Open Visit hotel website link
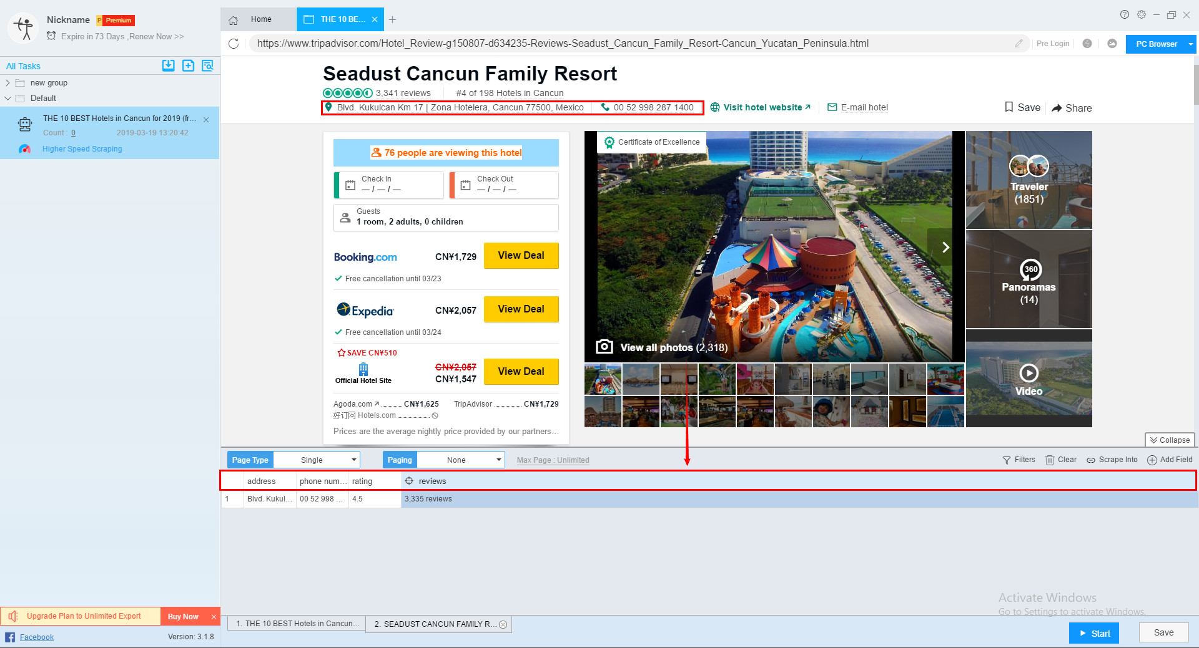Image resolution: width=1199 pixels, height=648 pixels. tap(761, 107)
